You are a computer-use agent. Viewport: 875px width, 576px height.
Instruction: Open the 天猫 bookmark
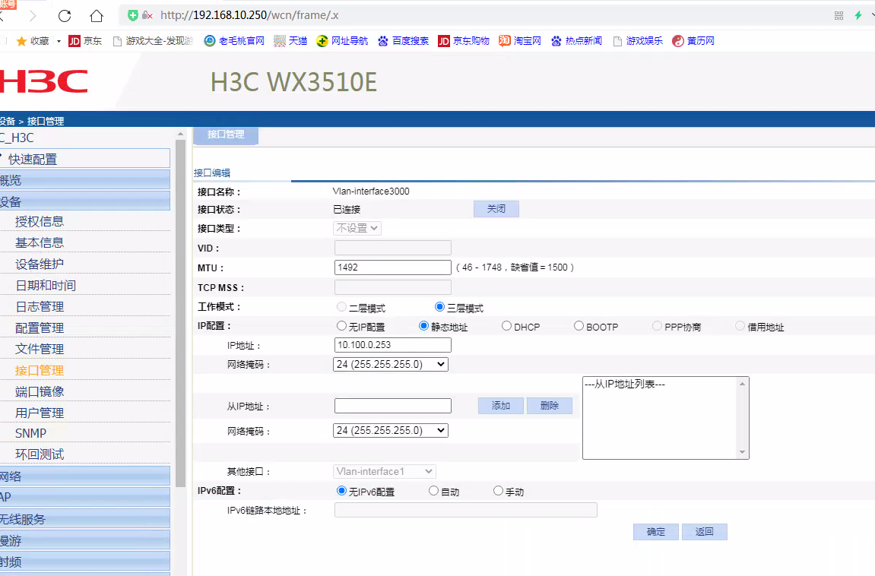click(x=290, y=41)
